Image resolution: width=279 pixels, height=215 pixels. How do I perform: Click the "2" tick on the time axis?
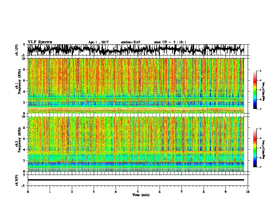[x=72, y=192]
